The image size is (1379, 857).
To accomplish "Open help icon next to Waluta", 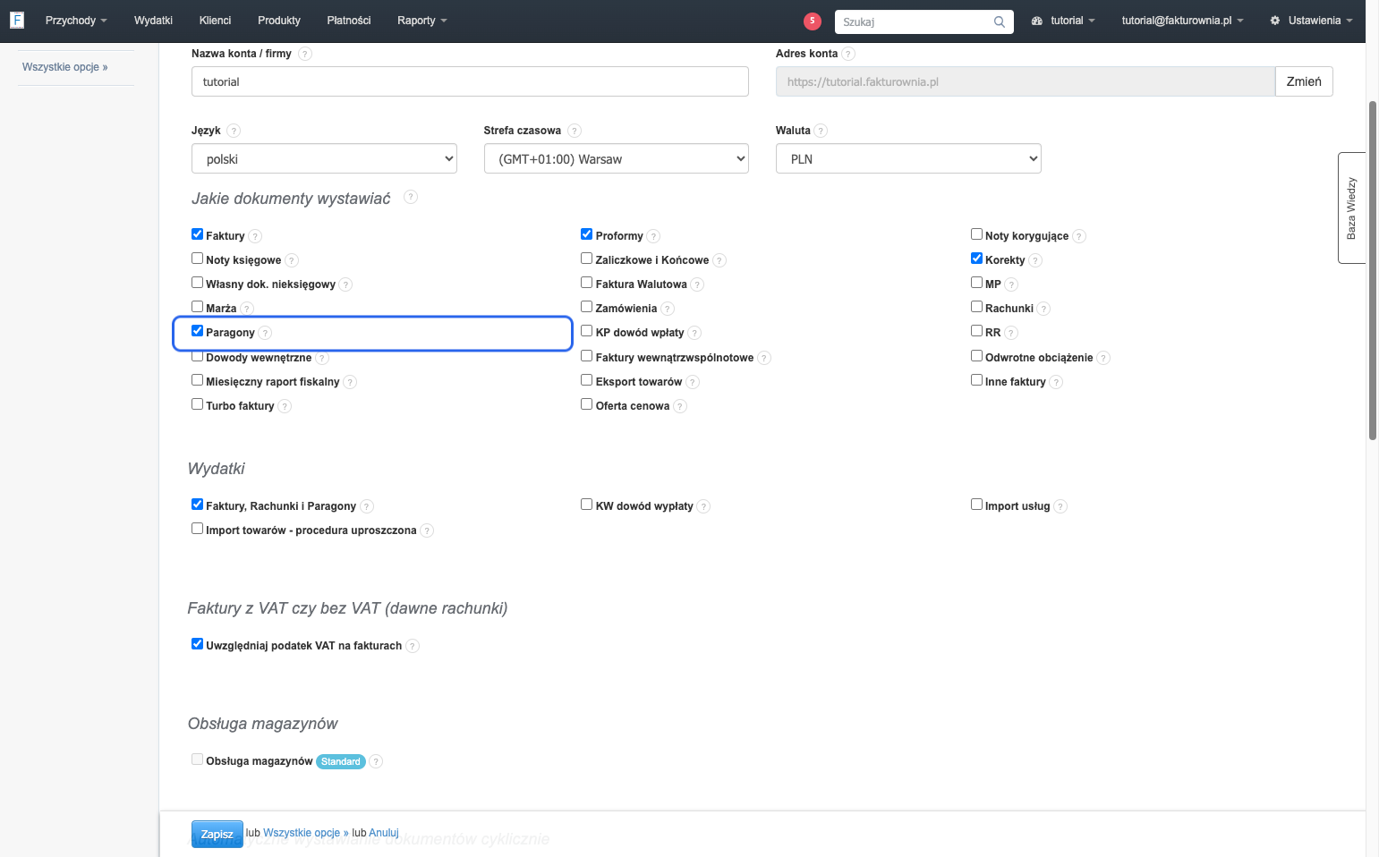I will tap(821, 131).
